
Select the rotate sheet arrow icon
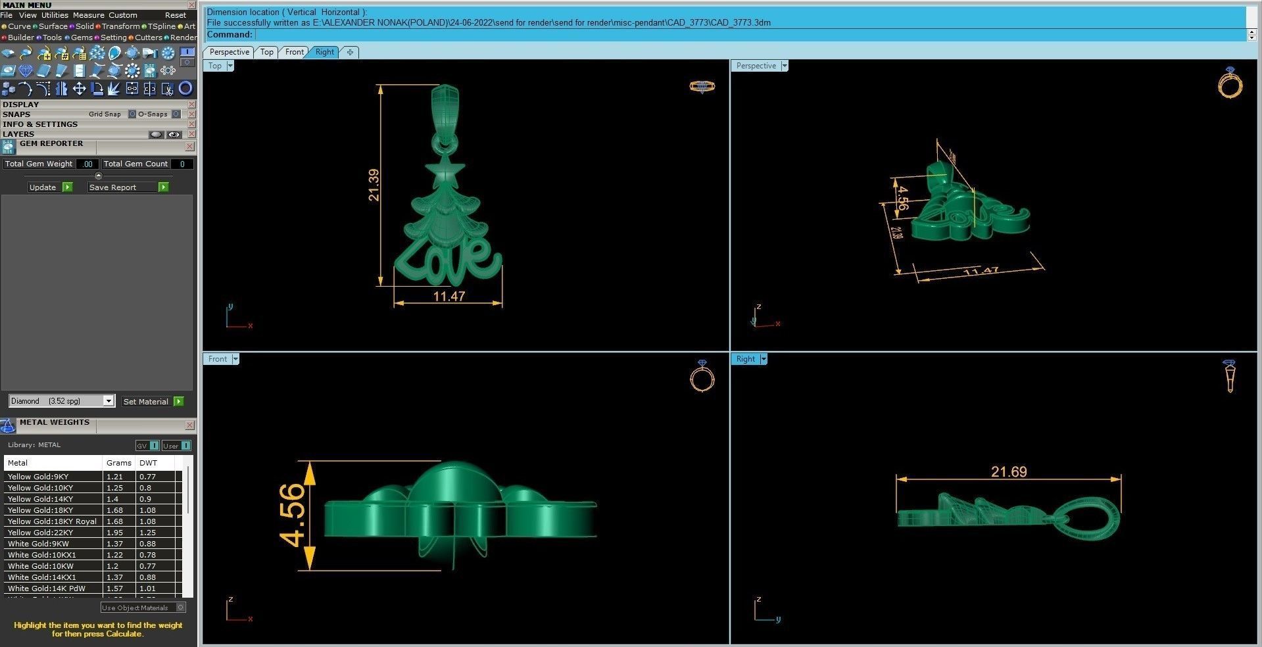[x=97, y=88]
